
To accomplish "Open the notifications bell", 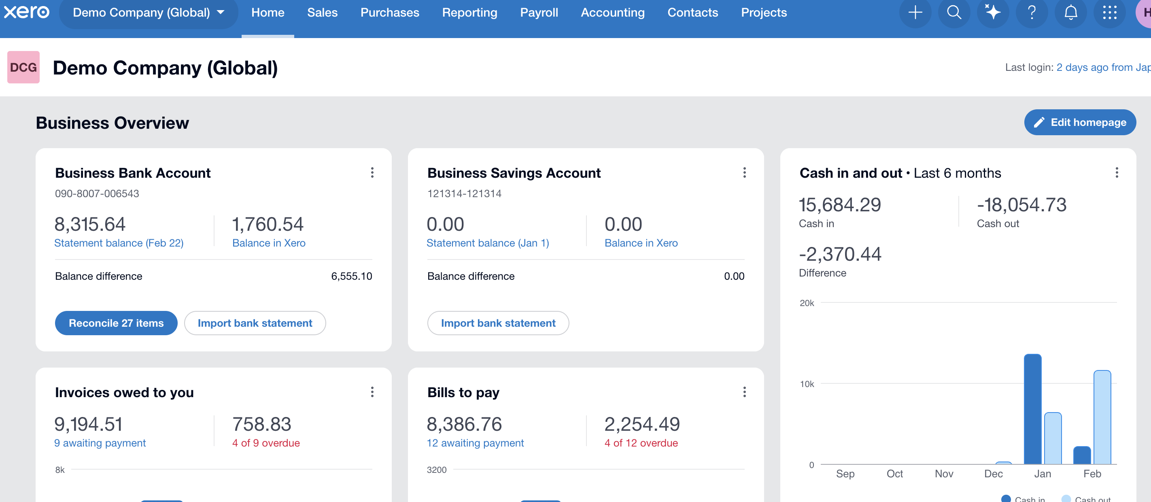I will (1070, 12).
